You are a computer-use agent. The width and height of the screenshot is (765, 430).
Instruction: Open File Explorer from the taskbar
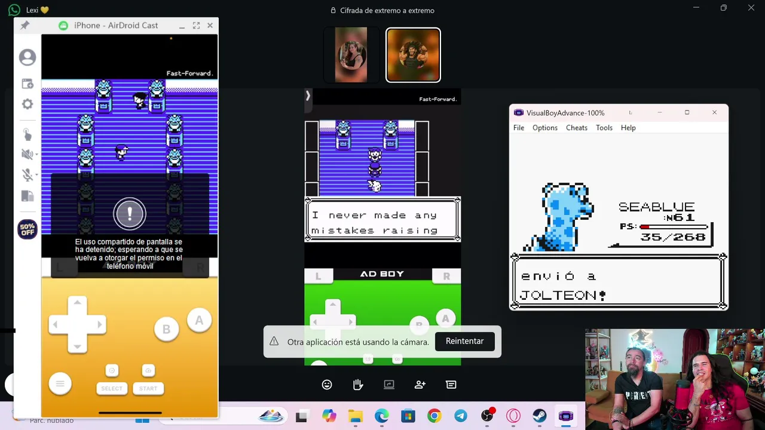tap(356, 416)
